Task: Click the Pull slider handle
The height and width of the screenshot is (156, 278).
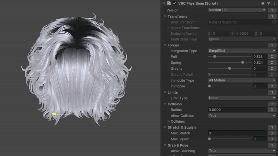Action: 215,57
